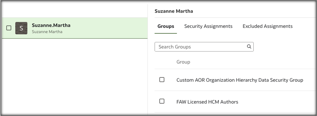
Task: Click the Group column header
Action: 183,62
